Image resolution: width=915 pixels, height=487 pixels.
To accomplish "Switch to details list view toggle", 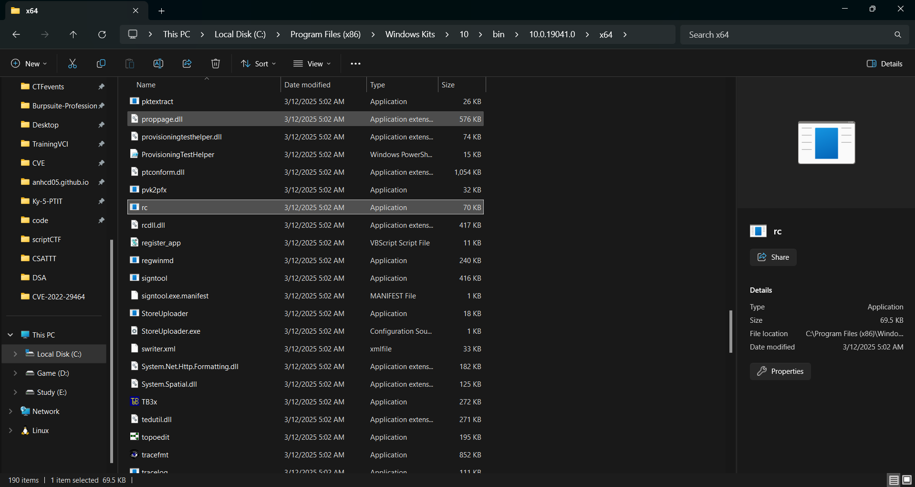I will click(x=894, y=480).
